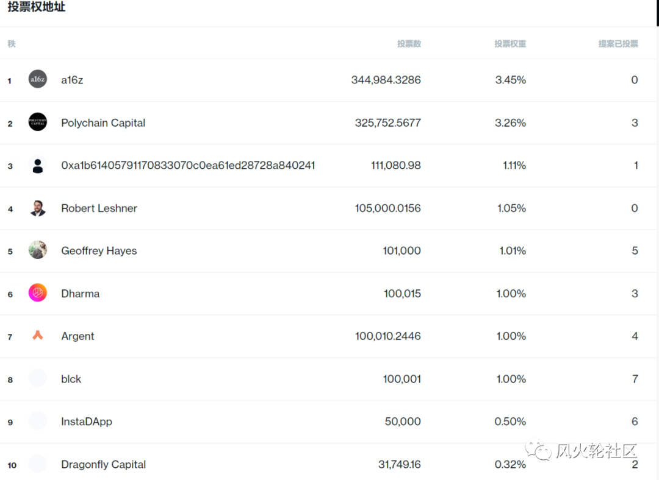659x480 pixels.
Task: Open Geoffrey Hayes' profile photo
Action: 37,250
